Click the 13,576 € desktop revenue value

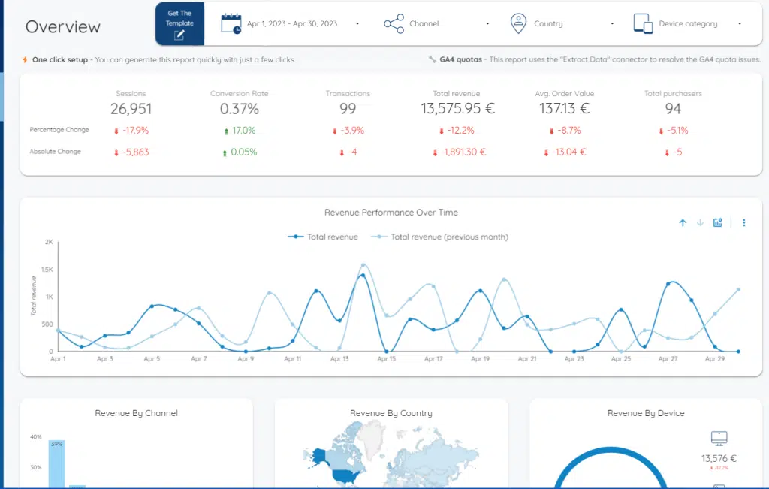[x=719, y=459]
